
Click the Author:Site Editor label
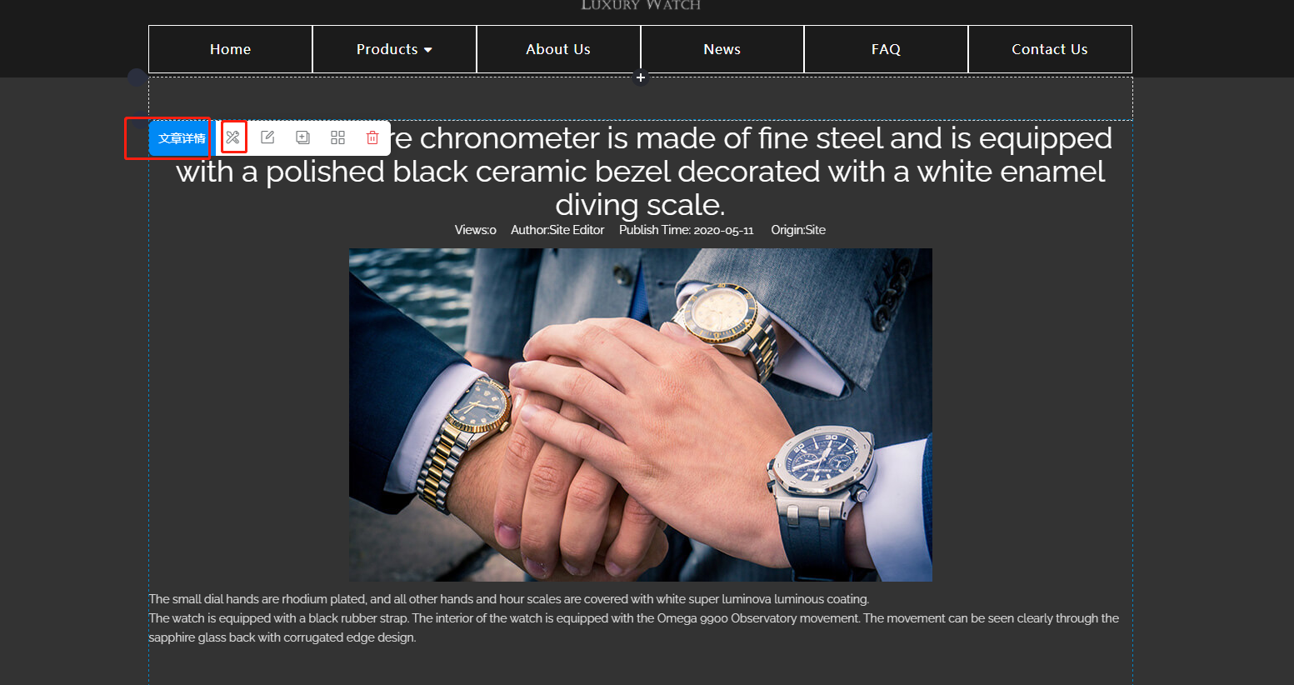(557, 230)
